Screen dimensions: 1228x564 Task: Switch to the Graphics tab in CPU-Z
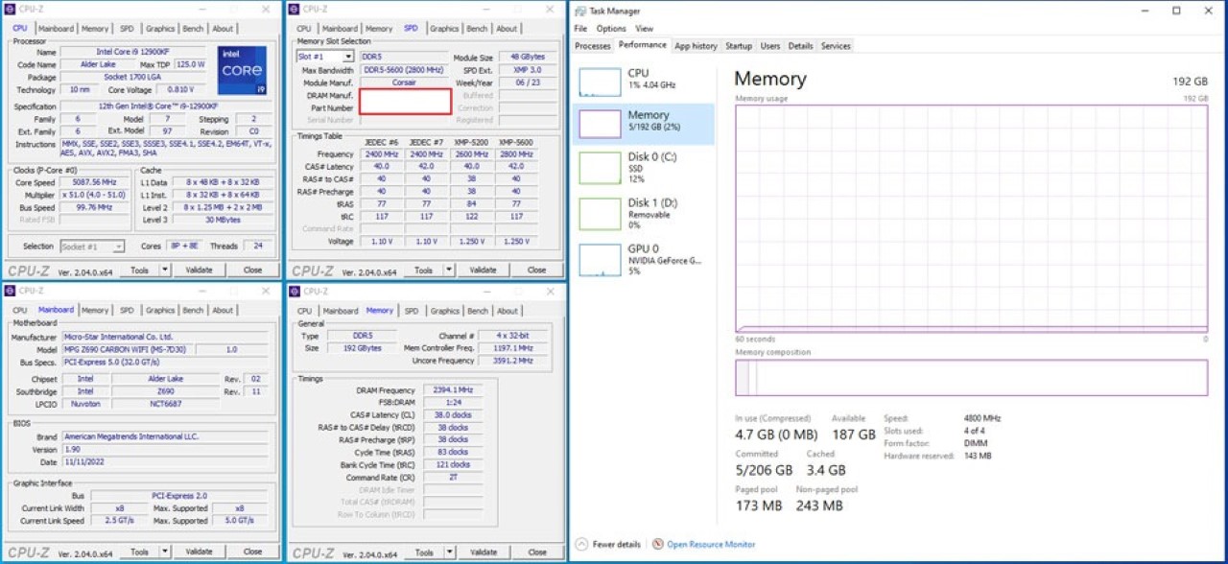[x=159, y=28]
